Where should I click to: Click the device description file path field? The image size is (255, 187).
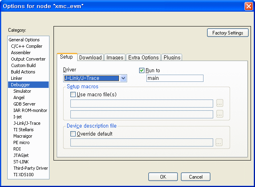click(142, 142)
